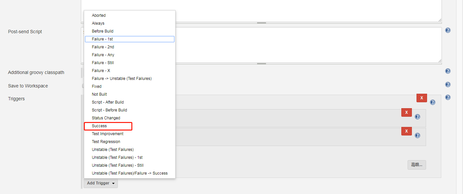This screenshot has height=194, width=467.
Task: Click help icon for Additional groovy classpath
Action: tap(448, 71)
